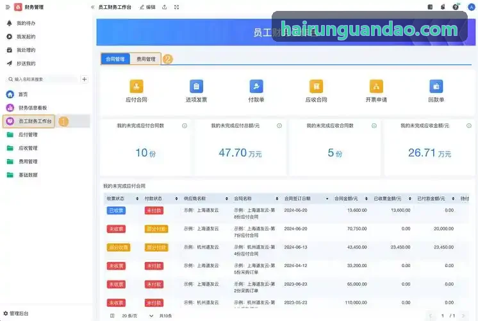Collapse the sidebar with the double-chevron icon
Viewport: 478px width, 321px height.
(x=93, y=7)
